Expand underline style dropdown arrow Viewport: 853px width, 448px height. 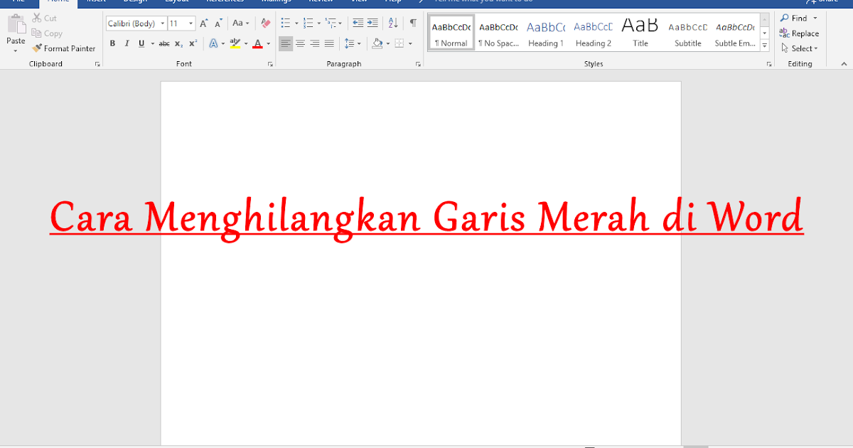[152, 43]
